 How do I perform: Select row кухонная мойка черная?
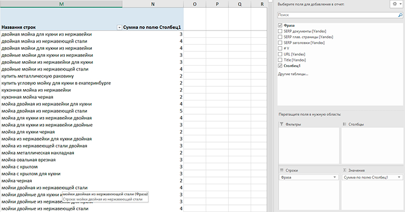pyautogui.click(x=27, y=97)
